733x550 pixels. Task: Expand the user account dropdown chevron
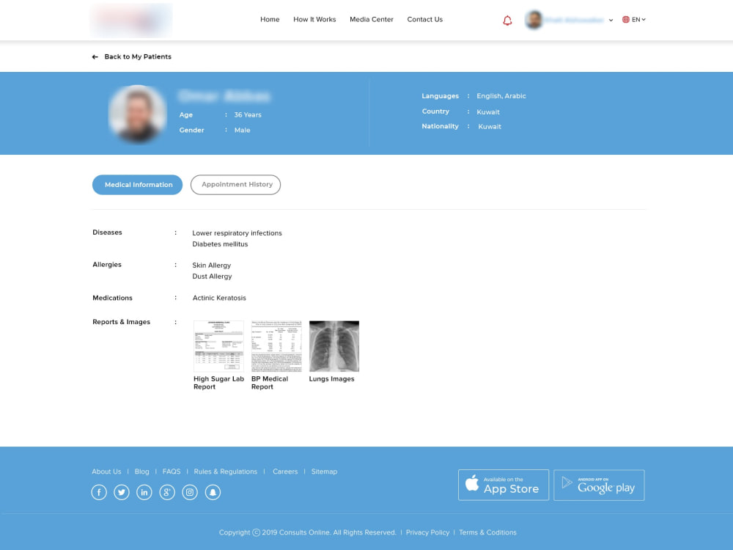point(611,20)
